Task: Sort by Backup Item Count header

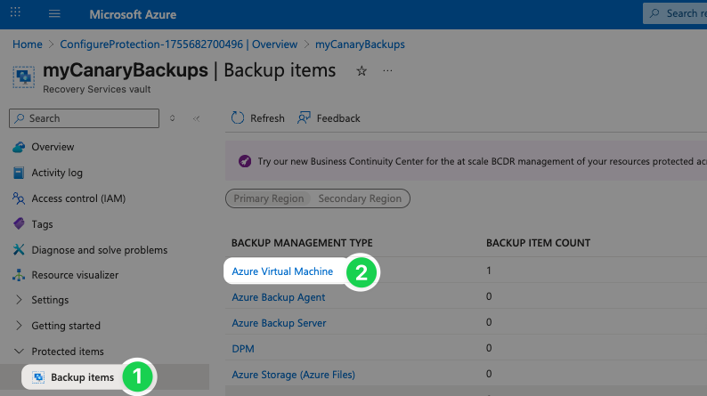Action: click(538, 243)
